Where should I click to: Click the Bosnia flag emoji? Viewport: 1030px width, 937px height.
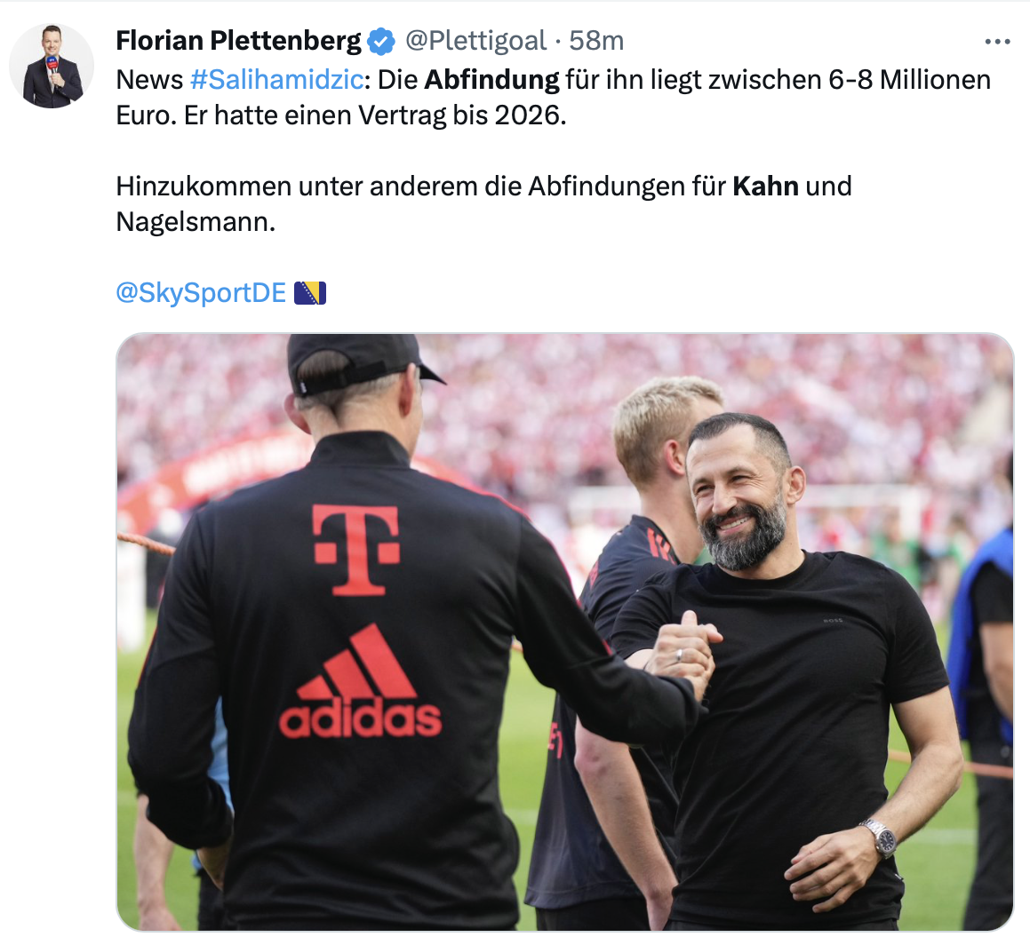click(x=310, y=293)
